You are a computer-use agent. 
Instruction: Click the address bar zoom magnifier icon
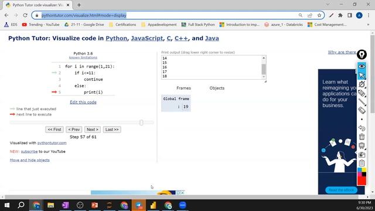point(301,15)
